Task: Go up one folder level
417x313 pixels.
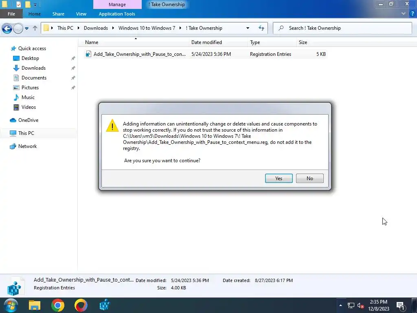Action: pos(35,28)
